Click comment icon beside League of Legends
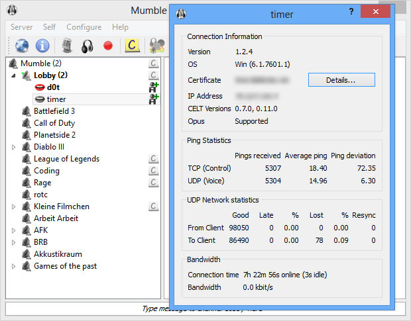 coord(154,159)
